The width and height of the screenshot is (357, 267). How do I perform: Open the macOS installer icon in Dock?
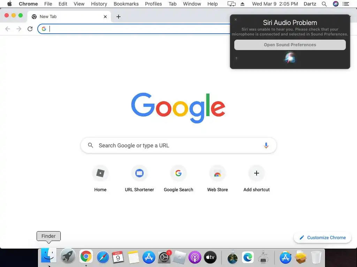click(x=232, y=257)
